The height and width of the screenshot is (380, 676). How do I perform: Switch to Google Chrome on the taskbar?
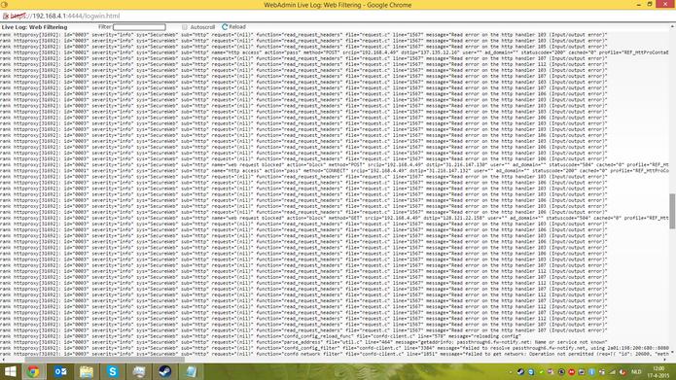33,371
